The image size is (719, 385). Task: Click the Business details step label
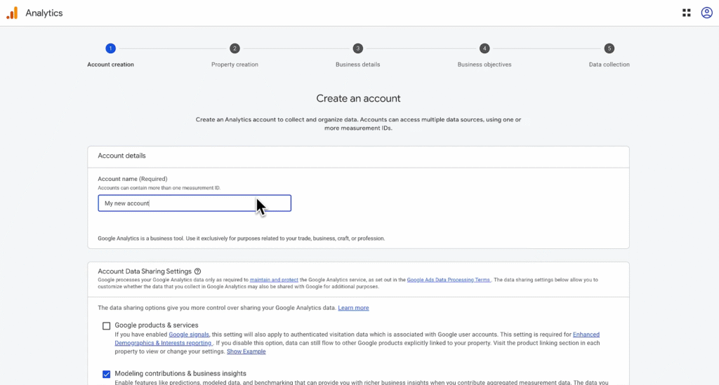357,65
